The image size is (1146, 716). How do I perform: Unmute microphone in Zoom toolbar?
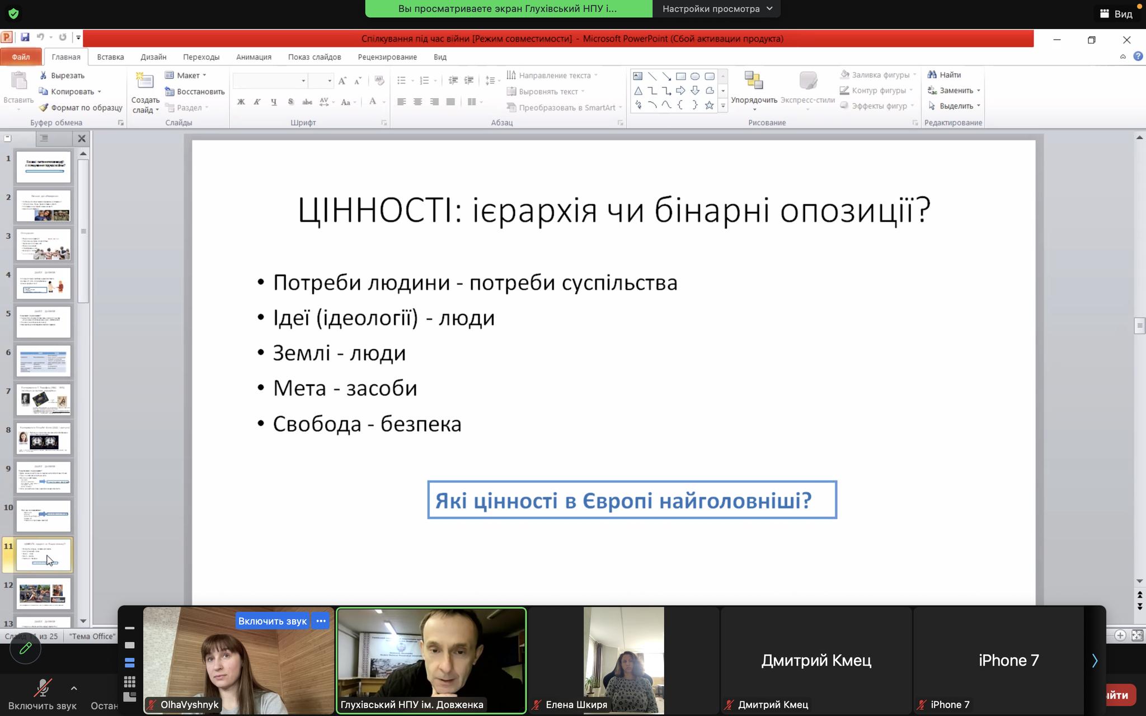43,694
